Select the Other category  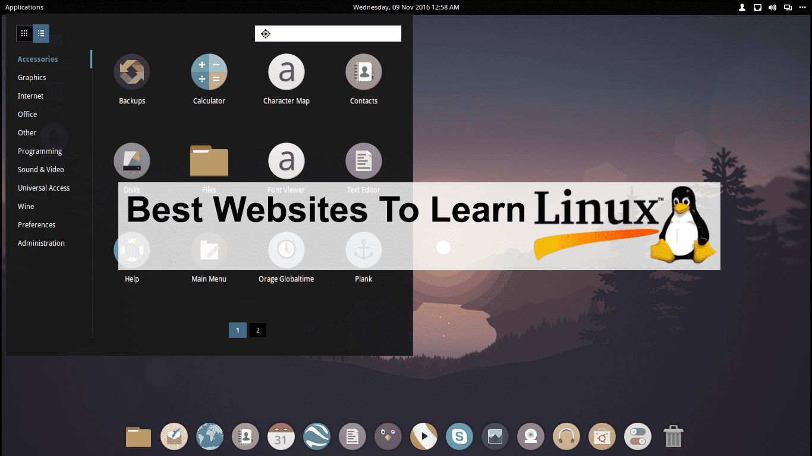point(27,133)
